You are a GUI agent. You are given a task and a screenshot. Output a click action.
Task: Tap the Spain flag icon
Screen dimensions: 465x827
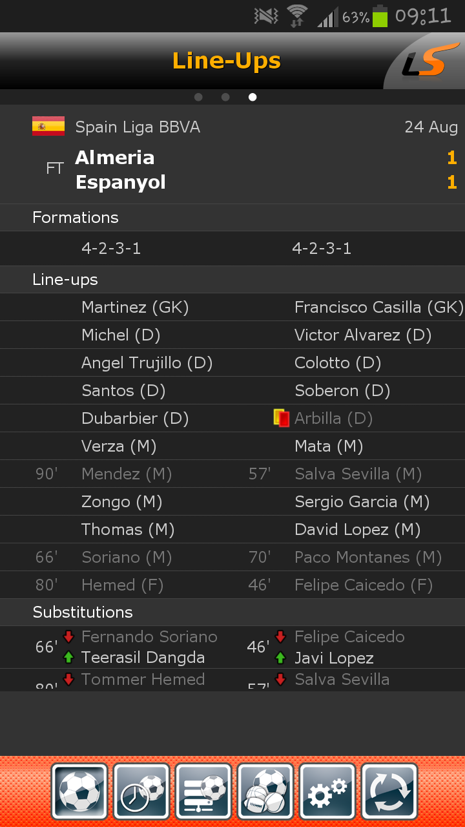48,126
